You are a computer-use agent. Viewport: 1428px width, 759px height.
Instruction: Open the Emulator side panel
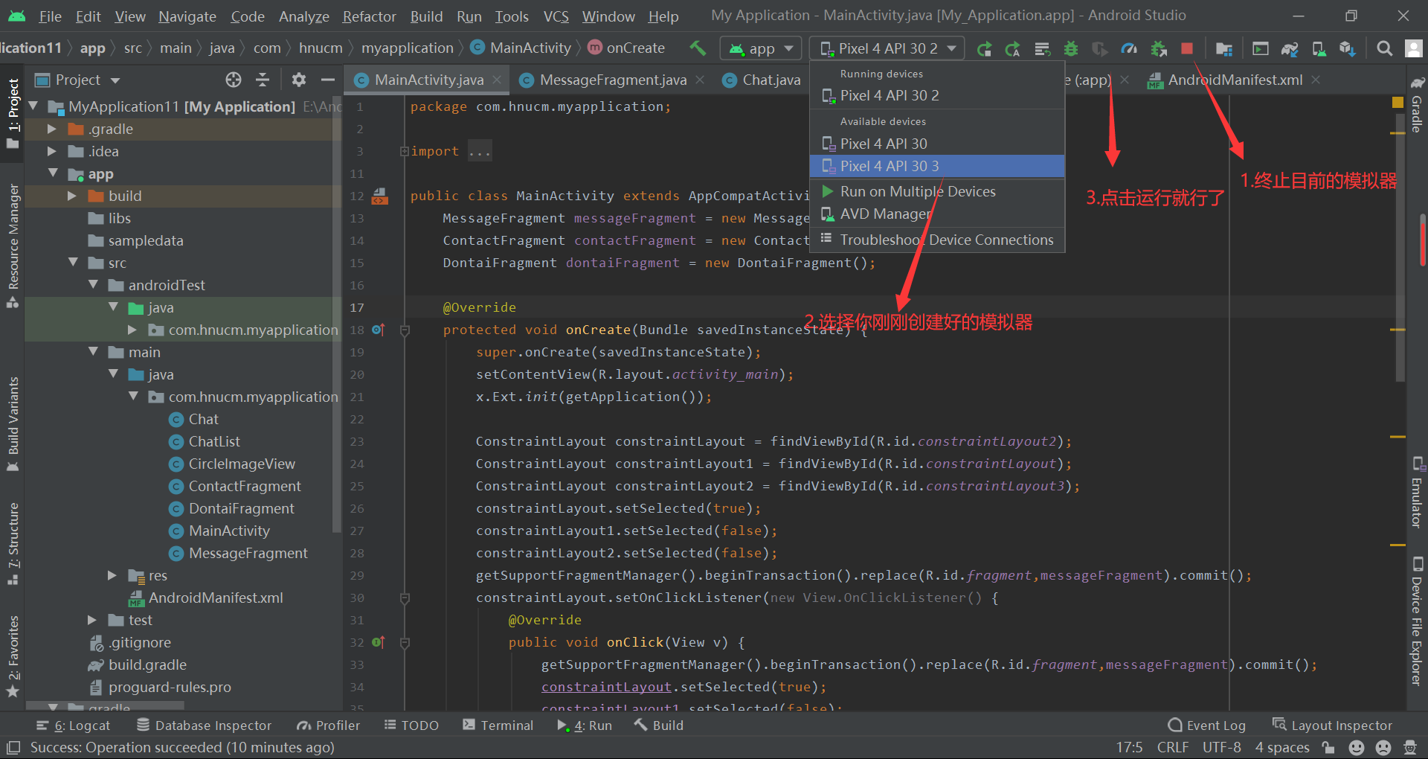point(1417,493)
